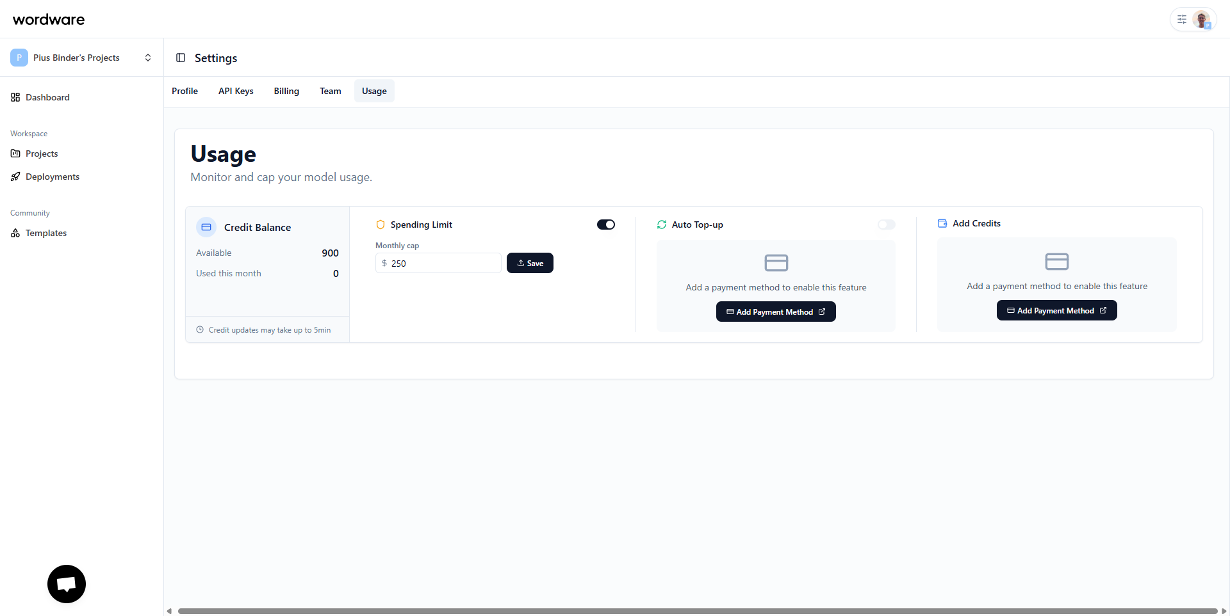
Task: Click the blue P workspace avatar
Action: (19, 58)
